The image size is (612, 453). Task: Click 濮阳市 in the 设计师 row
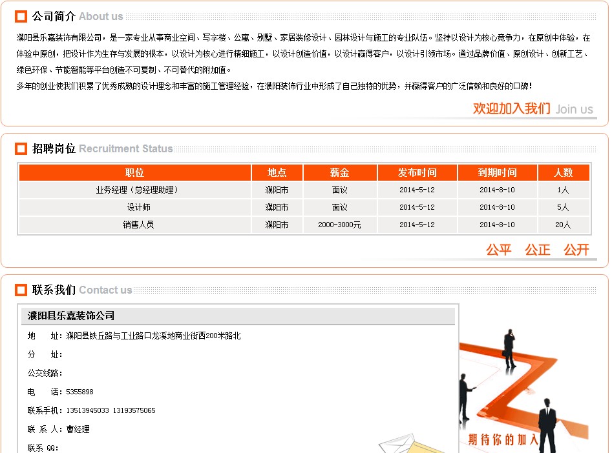[277, 207]
